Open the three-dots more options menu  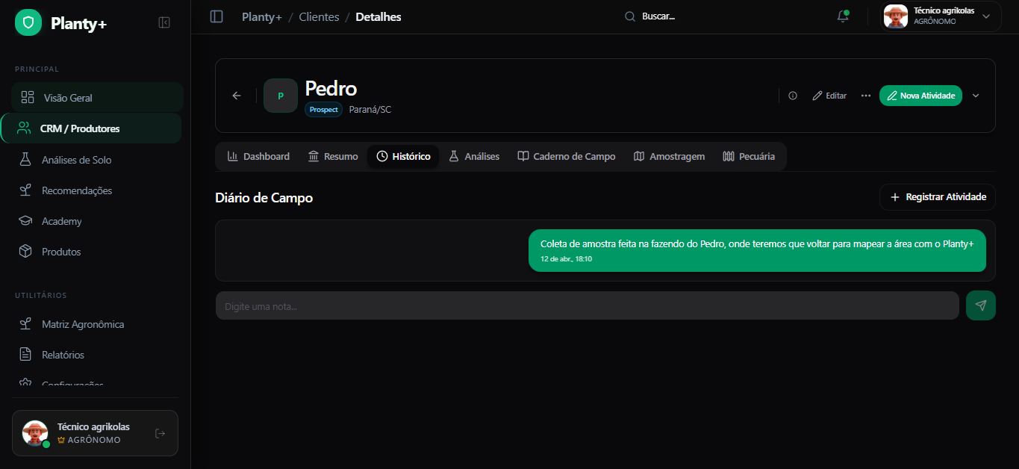pos(866,96)
